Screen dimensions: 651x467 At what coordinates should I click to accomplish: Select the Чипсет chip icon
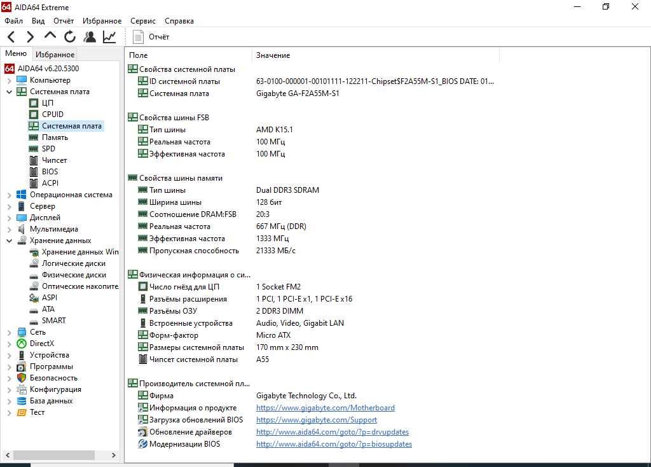pos(34,160)
